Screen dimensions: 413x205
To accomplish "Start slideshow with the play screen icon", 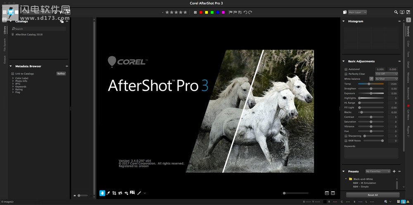I will (402, 12).
